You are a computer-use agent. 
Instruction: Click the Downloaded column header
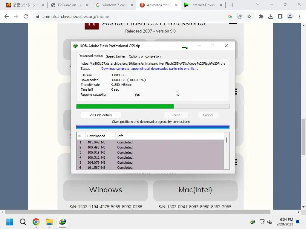click(100, 136)
